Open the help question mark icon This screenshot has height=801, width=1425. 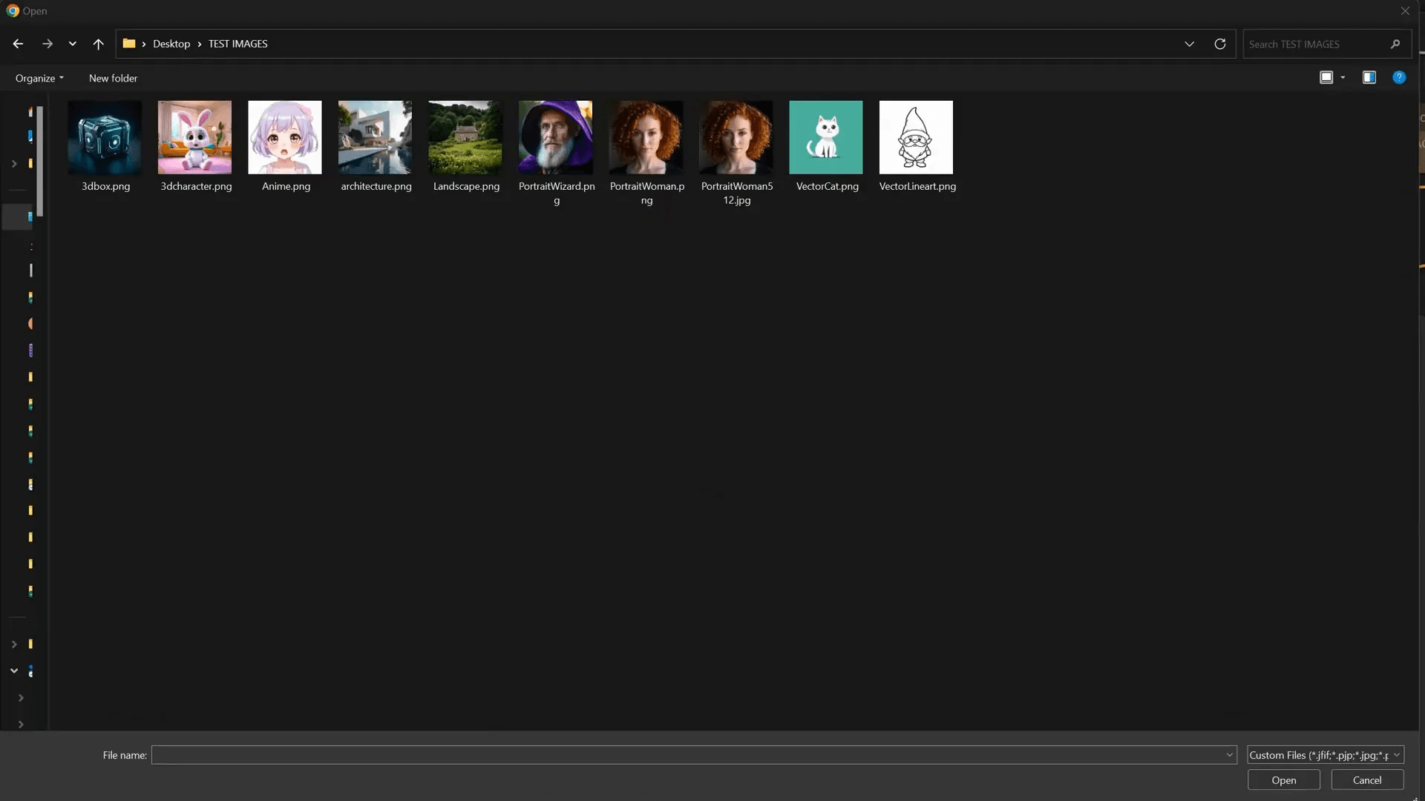[x=1398, y=77]
